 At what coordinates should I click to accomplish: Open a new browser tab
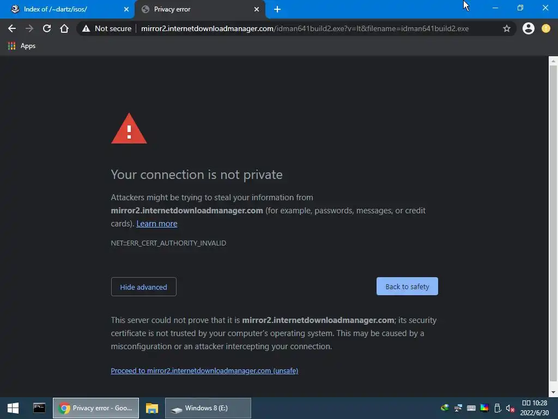tap(277, 9)
